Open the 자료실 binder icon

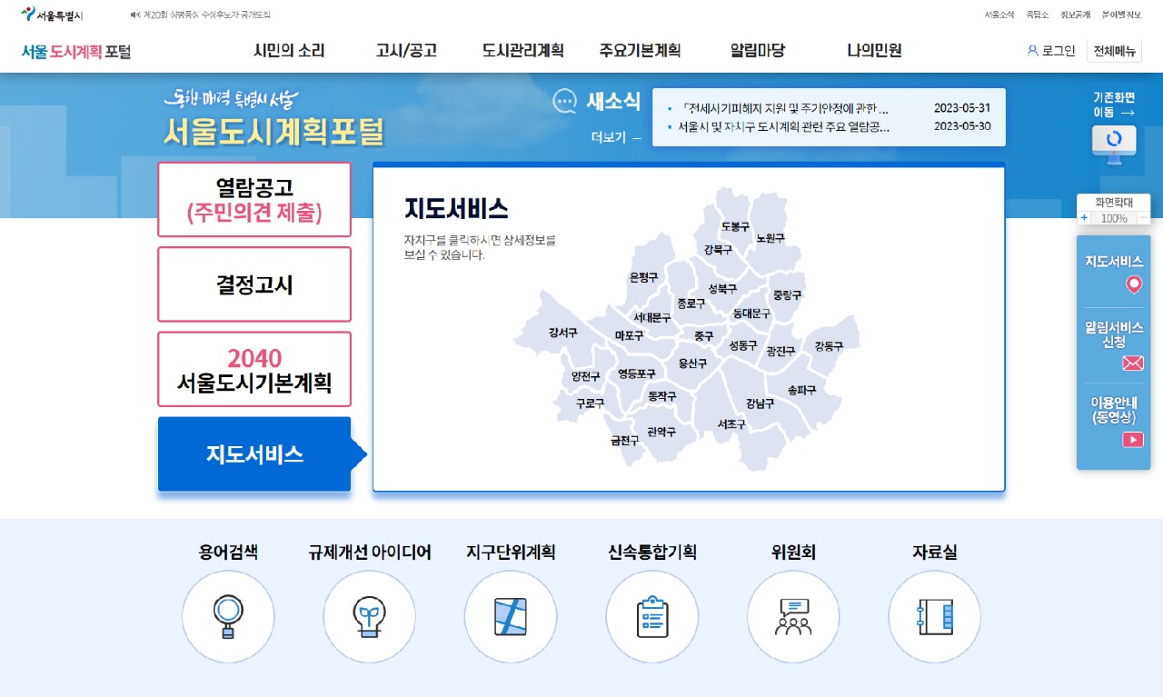point(934,616)
